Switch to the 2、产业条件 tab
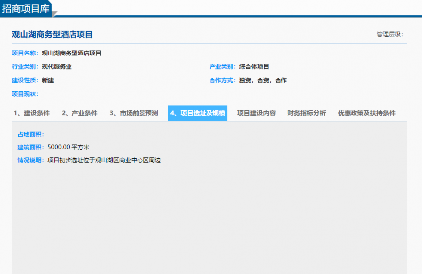The width and height of the screenshot is (422, 274). [x=79, y=113]
